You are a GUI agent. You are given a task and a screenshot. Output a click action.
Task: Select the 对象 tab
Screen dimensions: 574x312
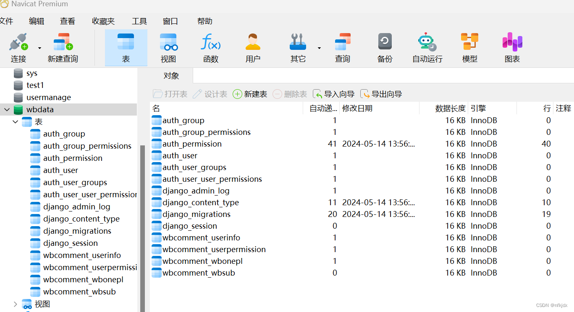click(171, 76)
